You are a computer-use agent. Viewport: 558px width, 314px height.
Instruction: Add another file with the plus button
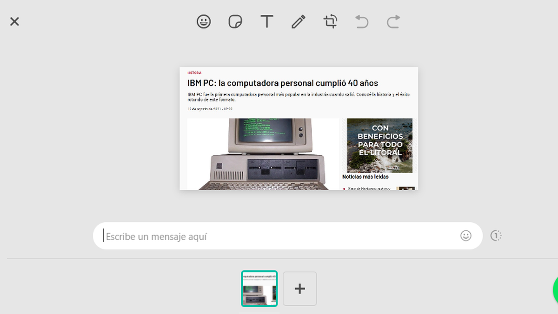pyautogui.click(x=300, y=288)
